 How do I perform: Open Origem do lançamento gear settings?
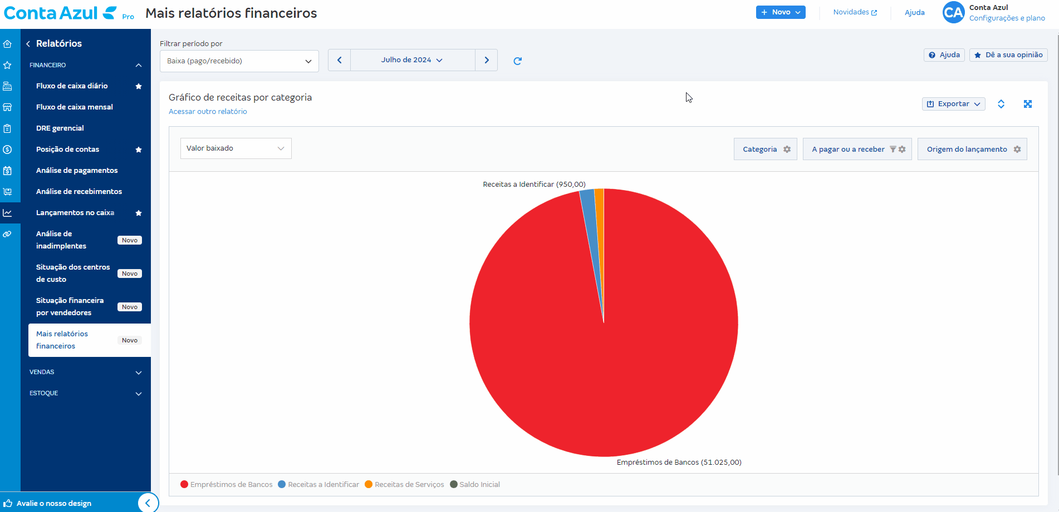pos(1017,150)
